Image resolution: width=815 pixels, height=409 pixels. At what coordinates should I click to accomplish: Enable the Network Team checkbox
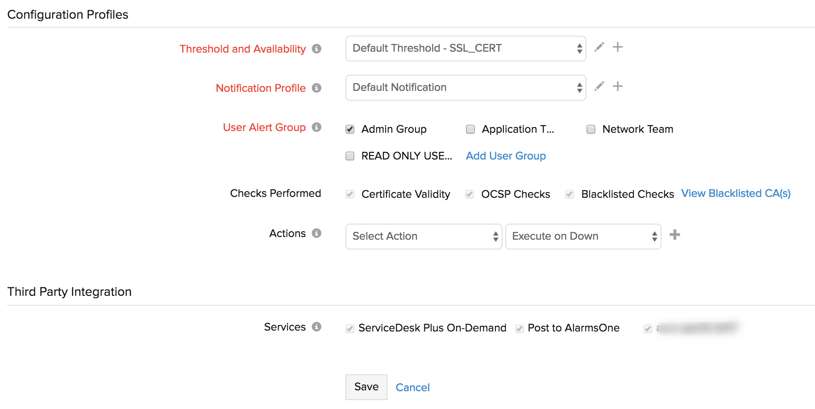(591, 129)
